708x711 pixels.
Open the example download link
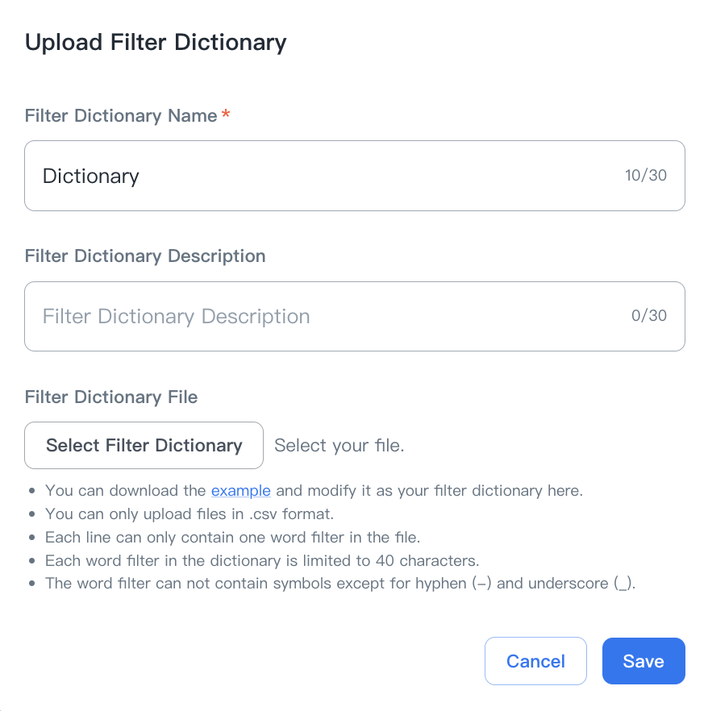pyautogui.click(x=240, y=490)
